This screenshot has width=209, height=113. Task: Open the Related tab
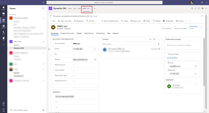point(116,33)
